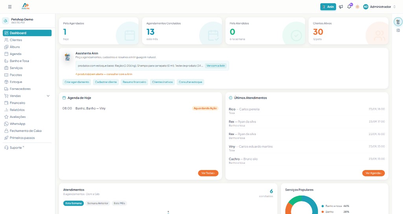Open Rex entry from 23/09 17:00

[307, 123]
